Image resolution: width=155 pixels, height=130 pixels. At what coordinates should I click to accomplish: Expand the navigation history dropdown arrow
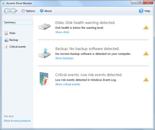[x=17, y=11]
